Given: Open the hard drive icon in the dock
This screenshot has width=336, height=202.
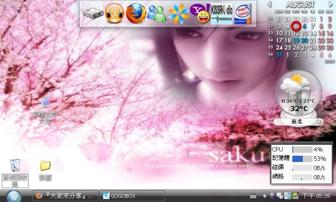Looking at the screenshot, I should click(x=92, y=14).
